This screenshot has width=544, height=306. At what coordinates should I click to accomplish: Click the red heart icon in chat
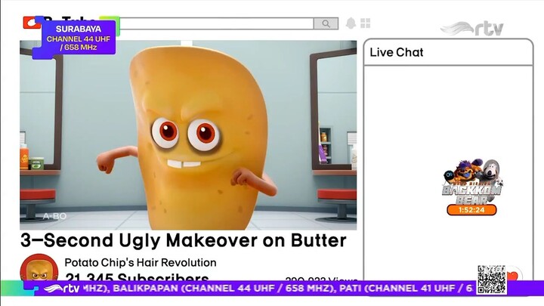(x=513, y=275)
